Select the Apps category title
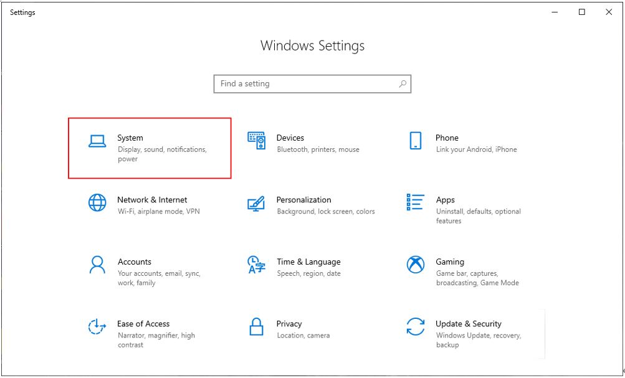Viewport: 625px width, 378px height. point(446,200)
